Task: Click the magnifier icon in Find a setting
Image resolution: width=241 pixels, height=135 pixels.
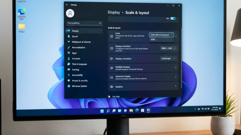Action: [100, 23]
